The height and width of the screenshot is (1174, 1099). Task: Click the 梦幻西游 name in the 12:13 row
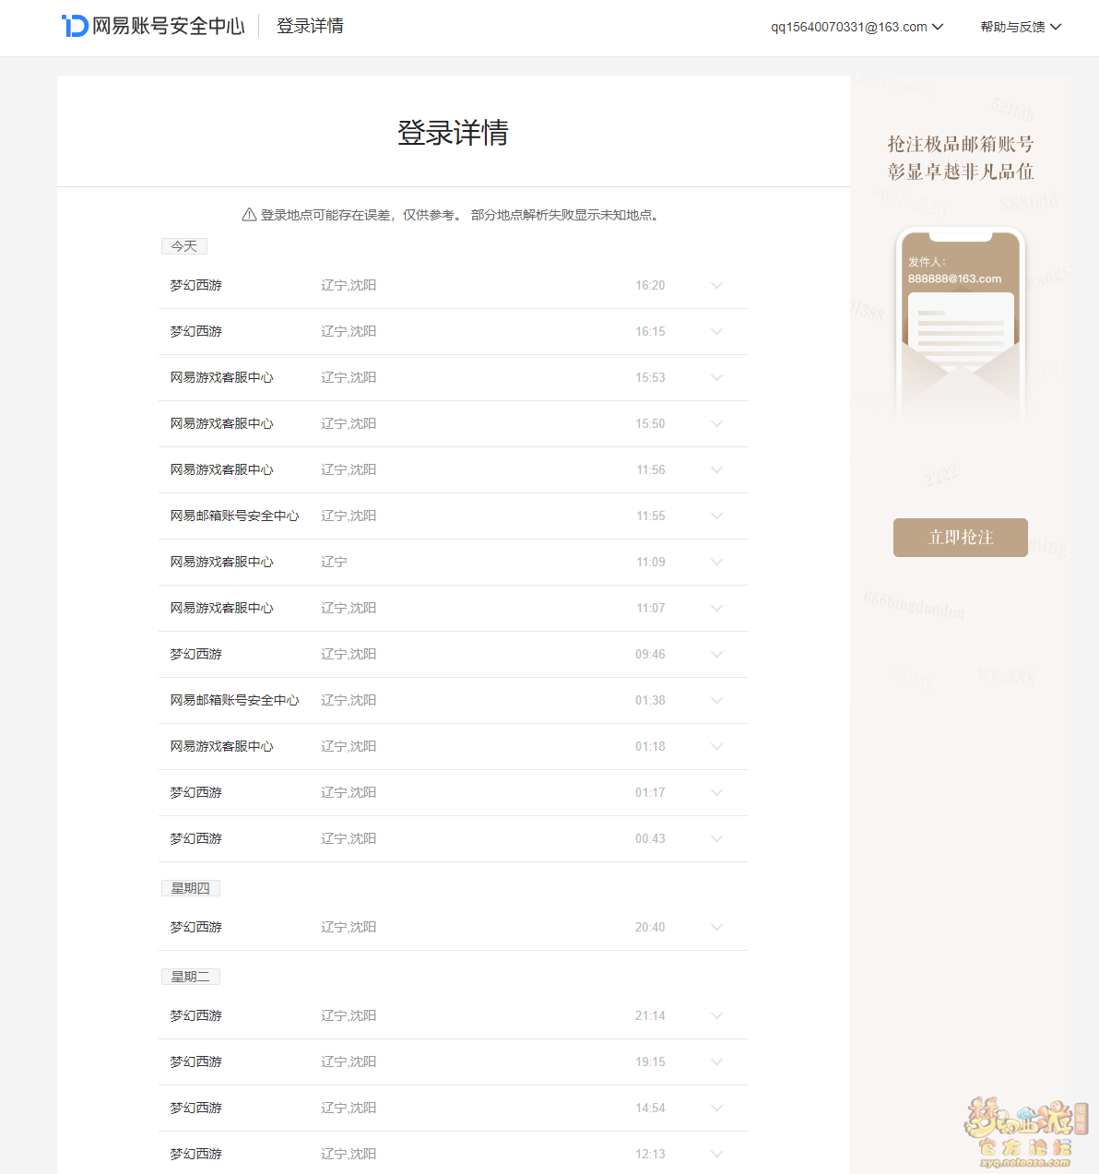click(x=195, y=1155)
